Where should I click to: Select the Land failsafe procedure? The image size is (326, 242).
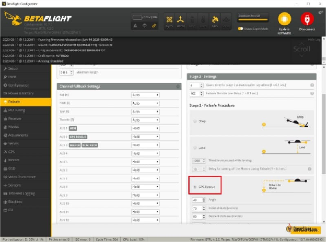tap(195, 148)
